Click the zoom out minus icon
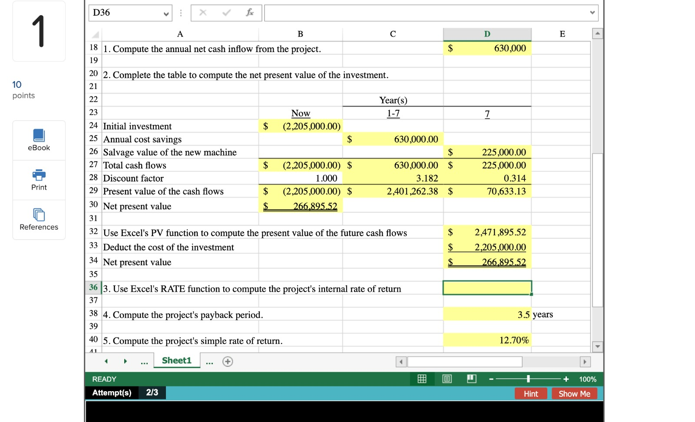 click(491, 379)
